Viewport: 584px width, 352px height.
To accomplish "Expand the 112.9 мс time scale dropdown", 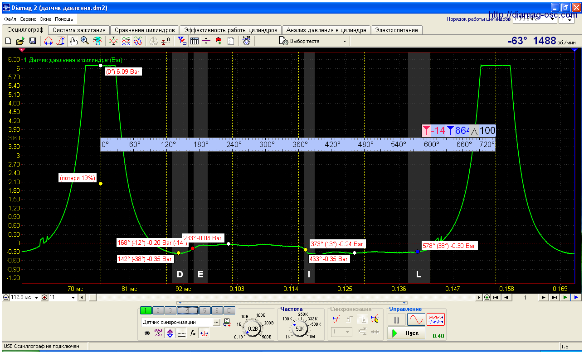I will (x=36, y=297).
